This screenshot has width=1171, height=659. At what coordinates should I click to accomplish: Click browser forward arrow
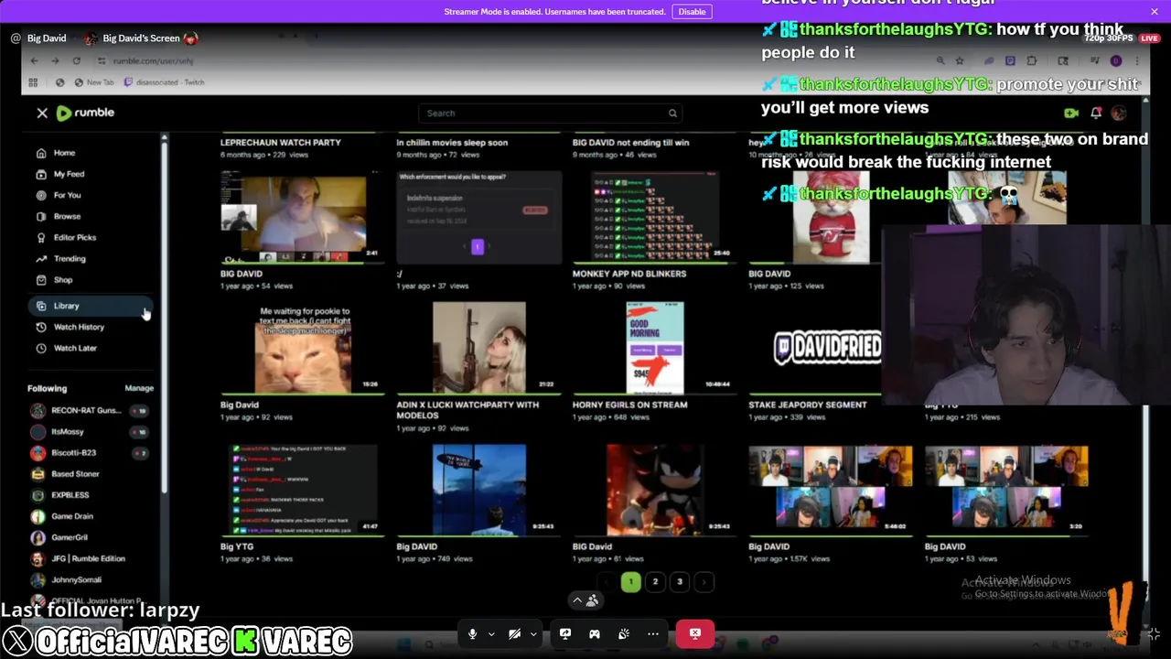tap(55, 60)
